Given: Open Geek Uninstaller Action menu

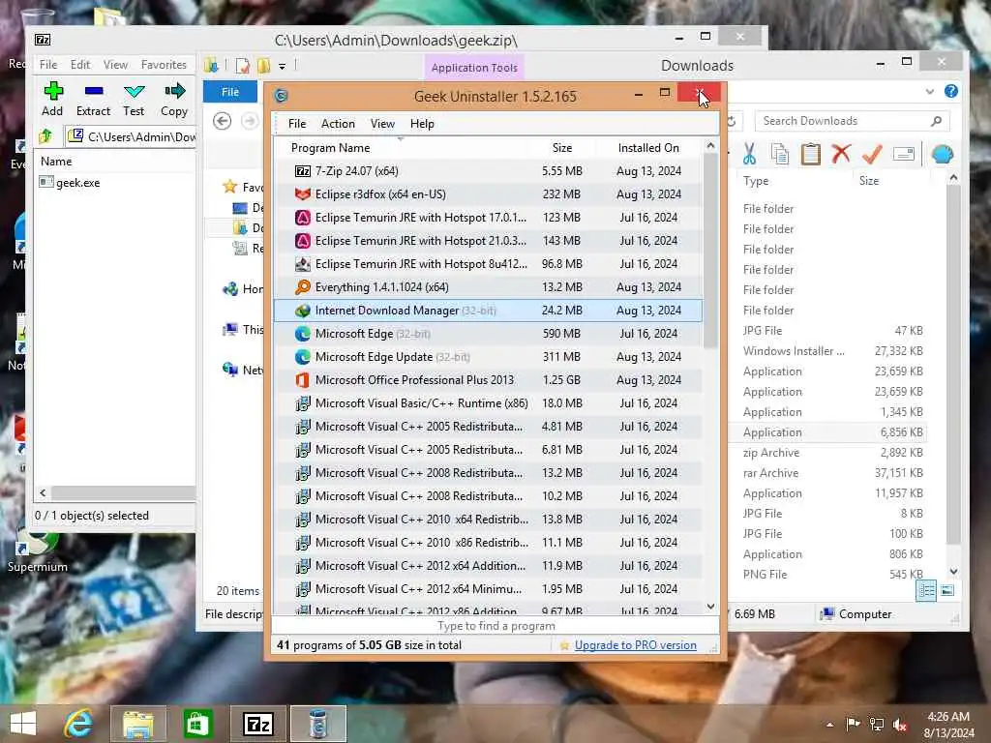Looking at the screenshot, I should coord(338,124).
